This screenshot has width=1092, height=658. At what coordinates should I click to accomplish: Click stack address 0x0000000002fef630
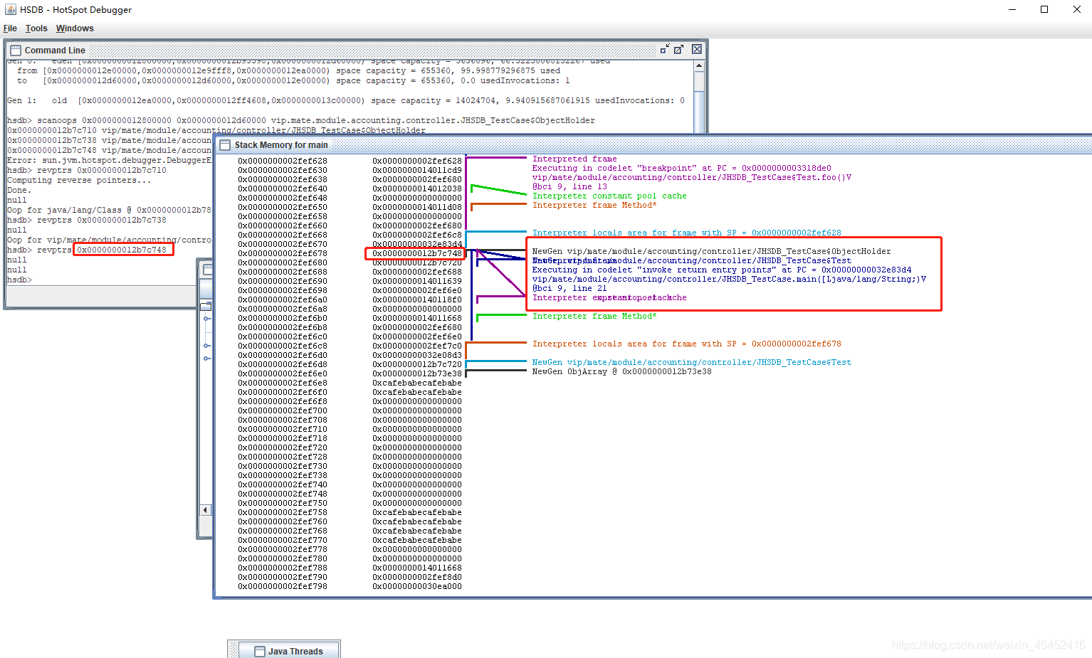(x=283, y=170)
